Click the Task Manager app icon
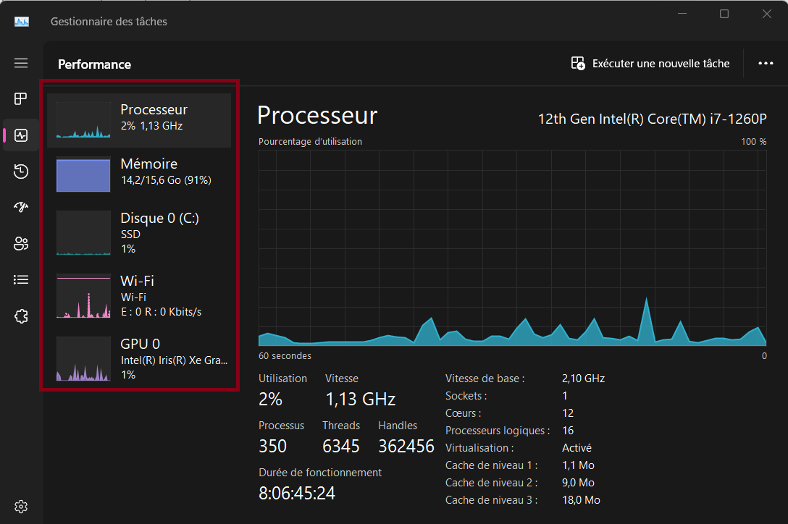788x524 pixels. pos(22,22)
